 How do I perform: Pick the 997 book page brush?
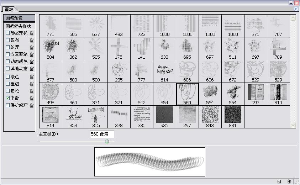256,94
